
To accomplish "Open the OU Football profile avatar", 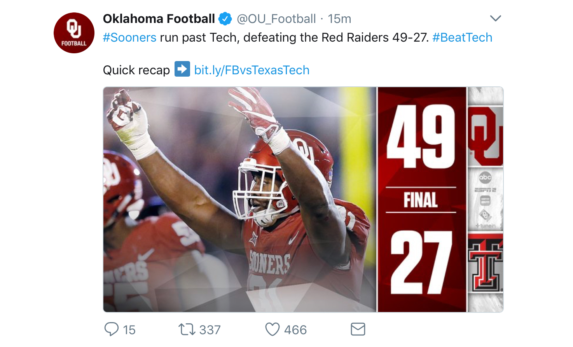I will pyautogui.click(x=74, y=33).
